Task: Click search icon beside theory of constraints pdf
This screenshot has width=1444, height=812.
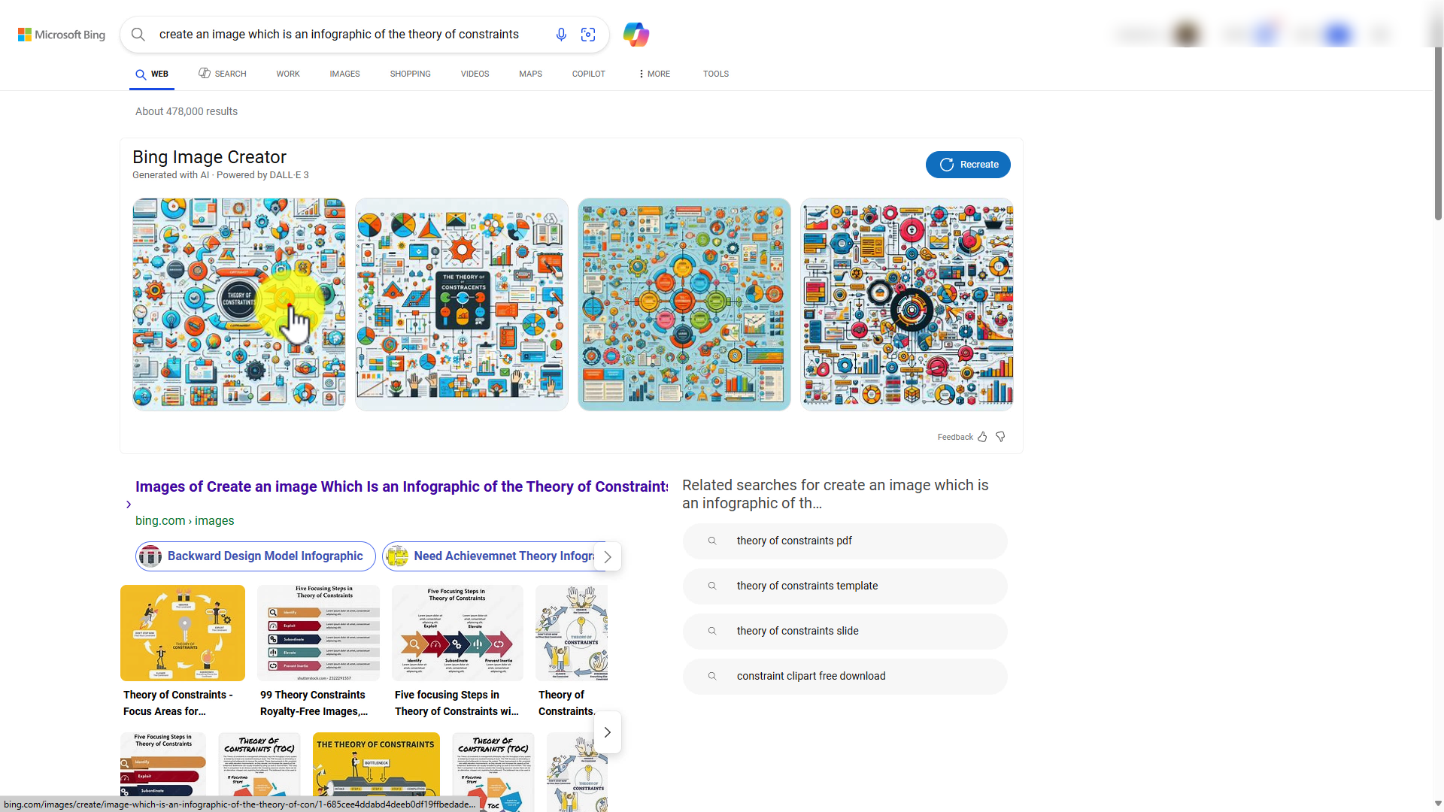Action: click(x=712, y=541)
